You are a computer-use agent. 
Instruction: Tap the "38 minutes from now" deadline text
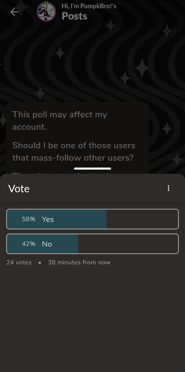[79, 262]
